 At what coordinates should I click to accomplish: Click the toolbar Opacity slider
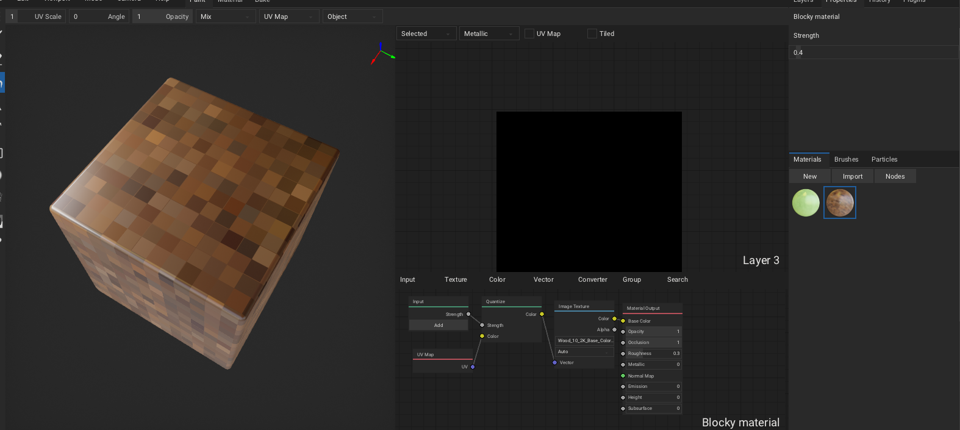tap(162, 16)
